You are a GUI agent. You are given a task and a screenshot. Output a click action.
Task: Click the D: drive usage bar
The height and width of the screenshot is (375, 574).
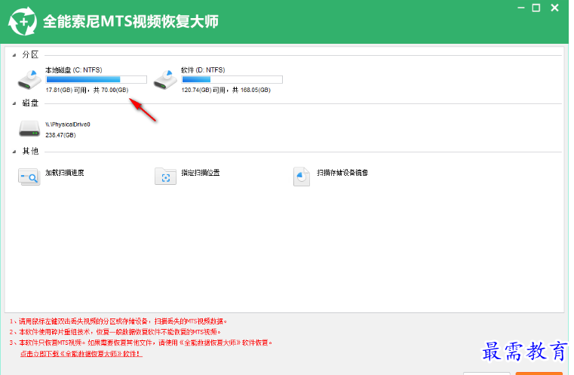232,79
